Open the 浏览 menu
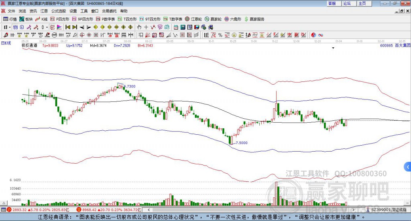Image resolution: width=411 pixels, height=221 pixels. tap(22, 11)
